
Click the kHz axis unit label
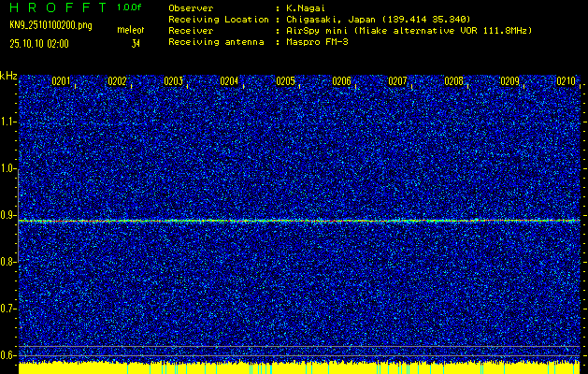coord(8,76)
